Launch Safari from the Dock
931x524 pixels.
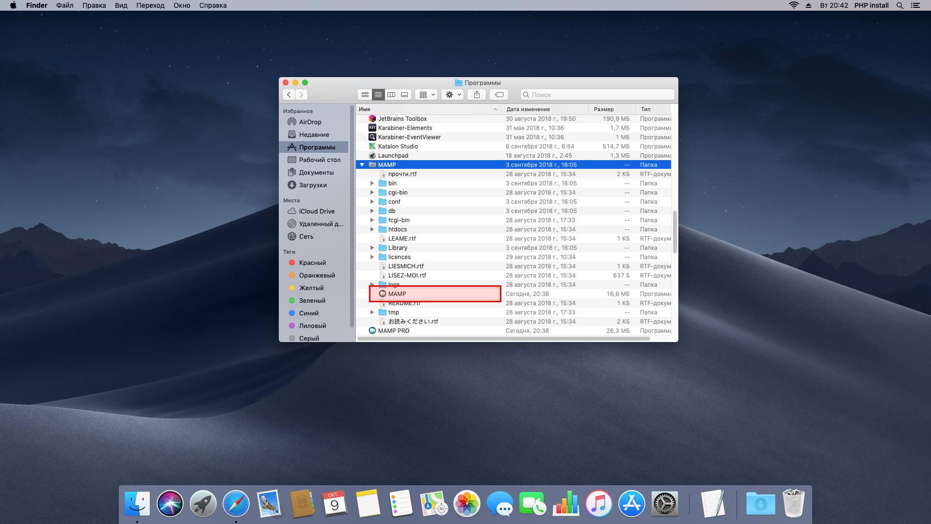pyautogui.click(x=236, y=504)
